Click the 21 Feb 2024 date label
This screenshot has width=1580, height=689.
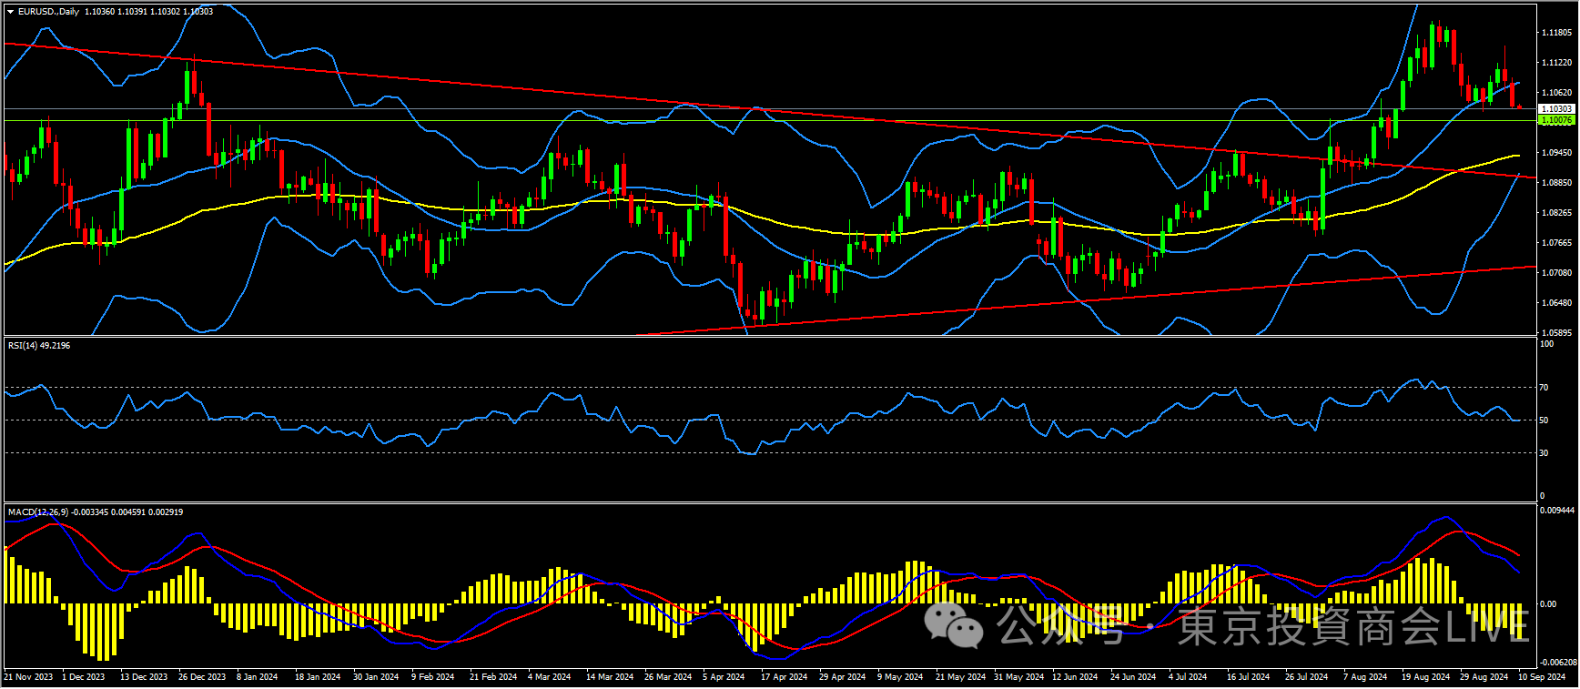click(493, 677)
